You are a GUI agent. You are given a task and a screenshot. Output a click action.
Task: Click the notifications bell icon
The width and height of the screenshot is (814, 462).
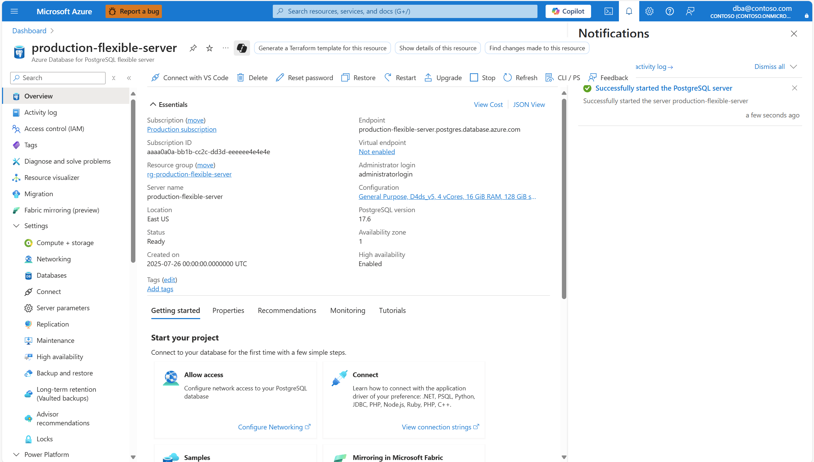click(x=629, y=11)
